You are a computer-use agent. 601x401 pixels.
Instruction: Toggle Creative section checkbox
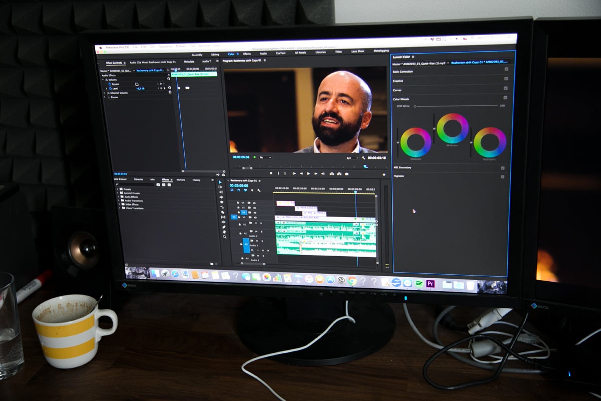[x=506, y=79]
